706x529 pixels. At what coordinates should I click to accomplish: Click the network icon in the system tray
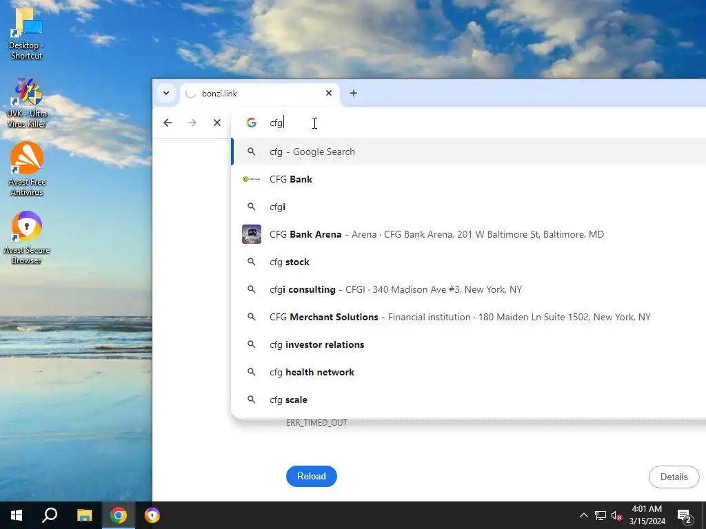(x=601, y=515)
